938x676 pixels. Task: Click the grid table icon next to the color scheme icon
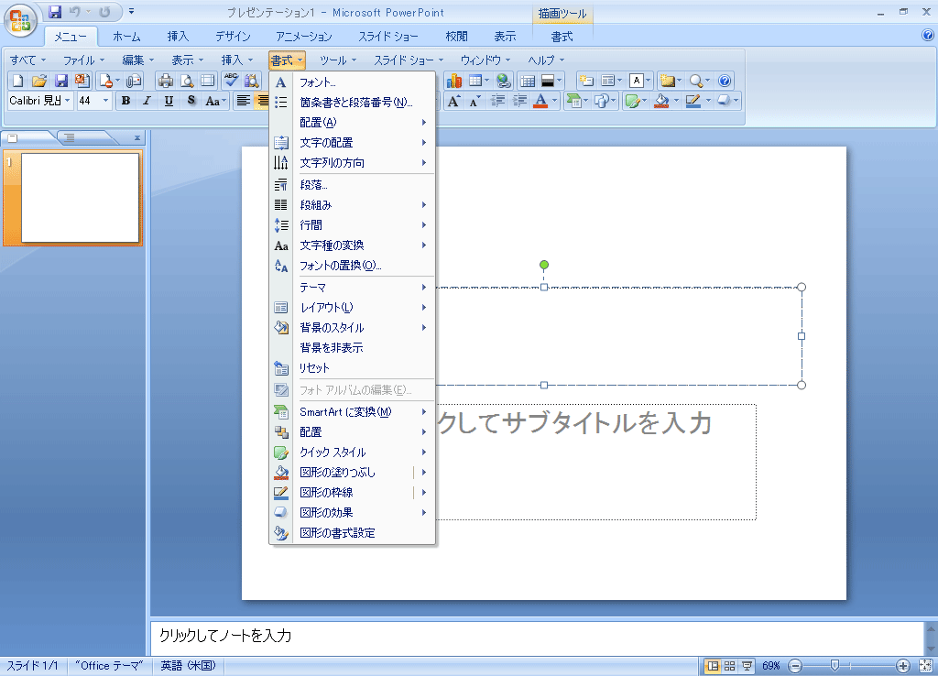click(528, 81)
